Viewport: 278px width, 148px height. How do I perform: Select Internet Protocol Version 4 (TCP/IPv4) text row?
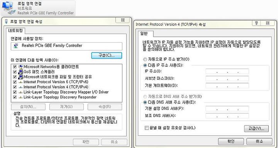[x=56, y=87]
